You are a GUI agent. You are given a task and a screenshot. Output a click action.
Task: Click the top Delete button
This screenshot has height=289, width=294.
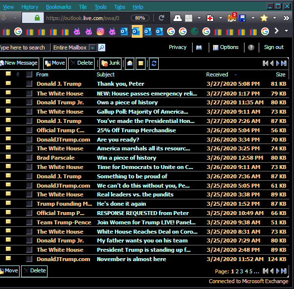pos(81,63)
